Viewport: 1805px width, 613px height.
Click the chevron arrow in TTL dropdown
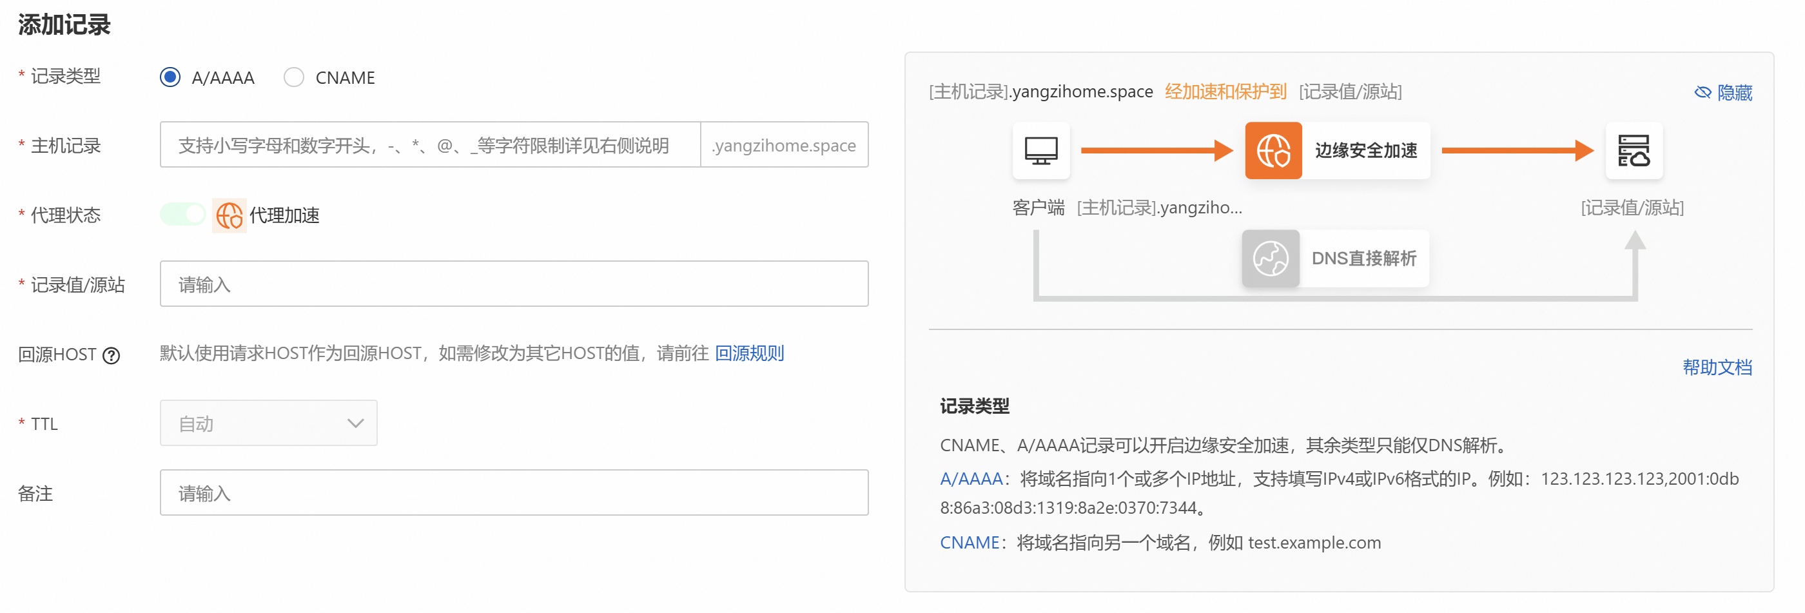[355, 422]
